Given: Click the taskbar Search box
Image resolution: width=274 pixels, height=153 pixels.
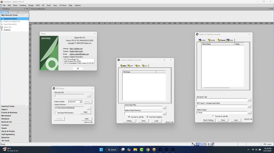Looking at the screenshot, I should (112, 149).
